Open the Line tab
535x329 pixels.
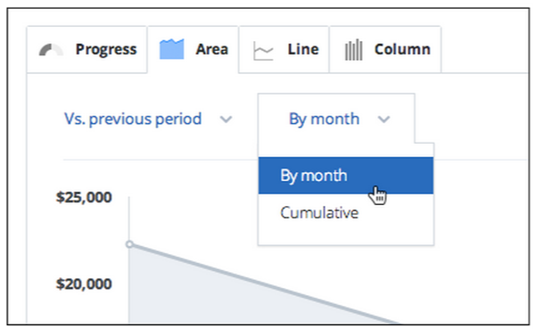pos(284,50)
